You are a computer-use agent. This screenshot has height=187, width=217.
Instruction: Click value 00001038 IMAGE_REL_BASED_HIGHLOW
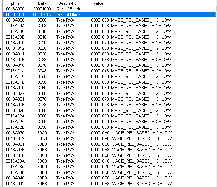click(x=131, y=60)
